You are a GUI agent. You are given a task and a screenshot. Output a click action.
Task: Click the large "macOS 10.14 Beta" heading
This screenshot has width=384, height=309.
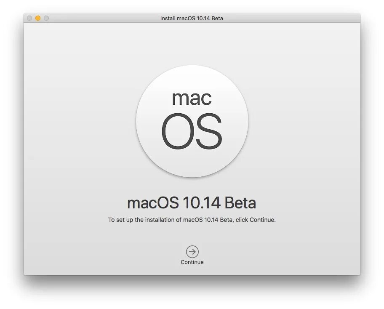pos(192,203)
